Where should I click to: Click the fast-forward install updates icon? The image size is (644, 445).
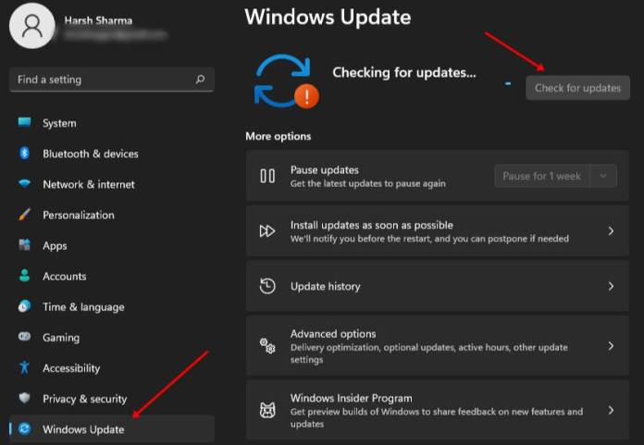(267, 231)
